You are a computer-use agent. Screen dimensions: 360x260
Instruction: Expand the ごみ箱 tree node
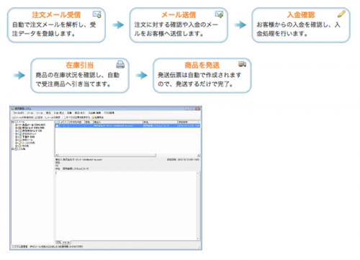click(x=13, y=149)
